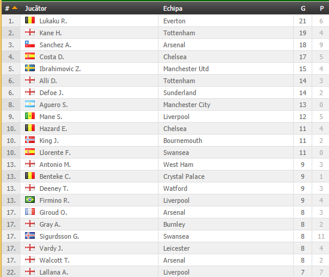Click the France flag beside Giroud O.
329x277 pixels.
click(x=30, y=212)
